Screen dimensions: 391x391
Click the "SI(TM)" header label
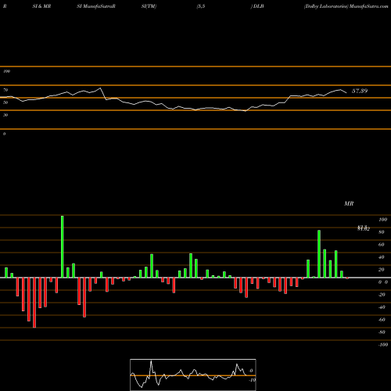click(x=149, y=6)
